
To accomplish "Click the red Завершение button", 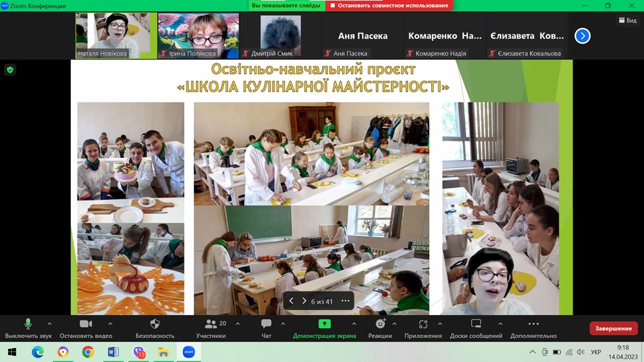I will pos(613,328).
